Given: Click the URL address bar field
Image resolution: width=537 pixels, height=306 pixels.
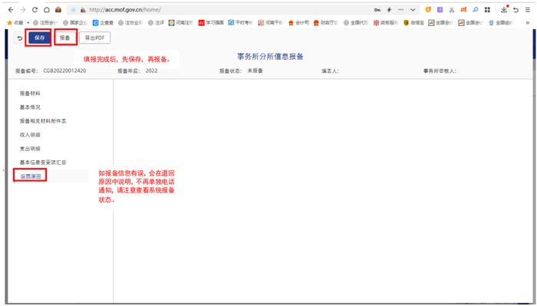Looking at the screenshot, I should [x=226, y=9].
